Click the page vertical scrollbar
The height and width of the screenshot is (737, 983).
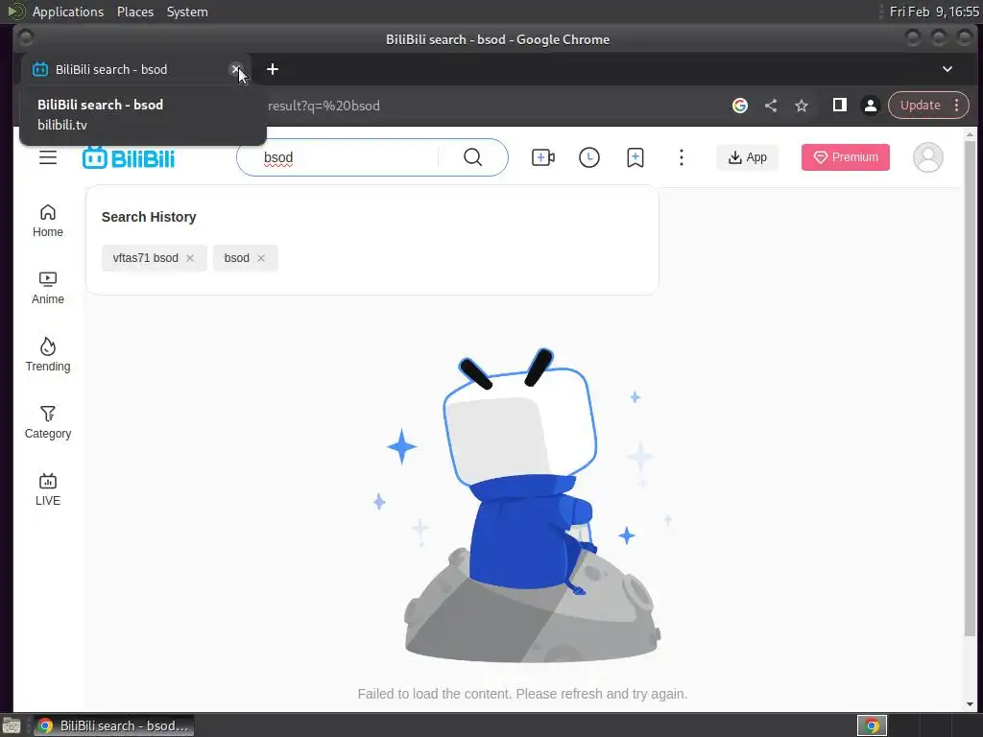pyautogui.click(x=970, y=389)
